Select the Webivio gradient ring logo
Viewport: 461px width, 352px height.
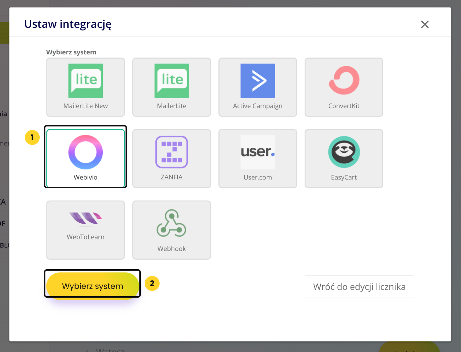[85, 152]
